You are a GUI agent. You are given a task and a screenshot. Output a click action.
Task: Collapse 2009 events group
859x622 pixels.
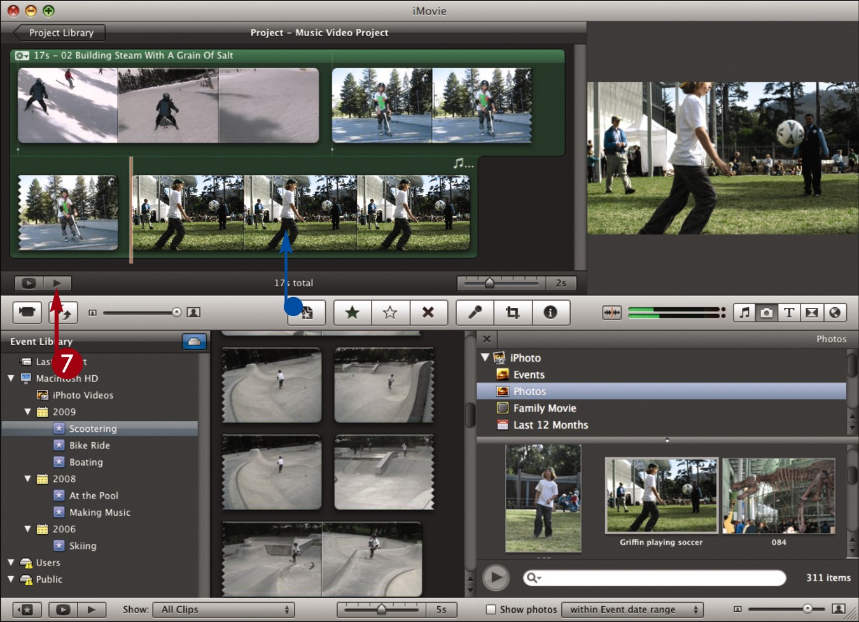27,412
